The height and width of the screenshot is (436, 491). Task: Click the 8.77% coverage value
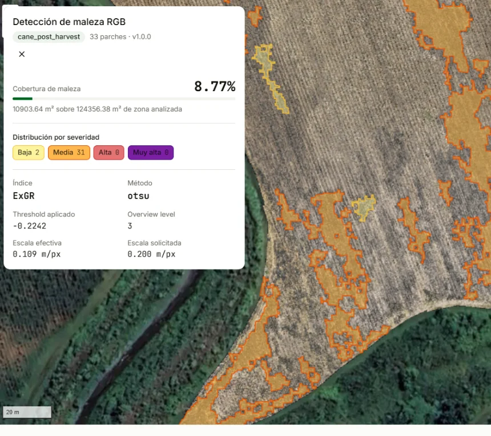215,87
